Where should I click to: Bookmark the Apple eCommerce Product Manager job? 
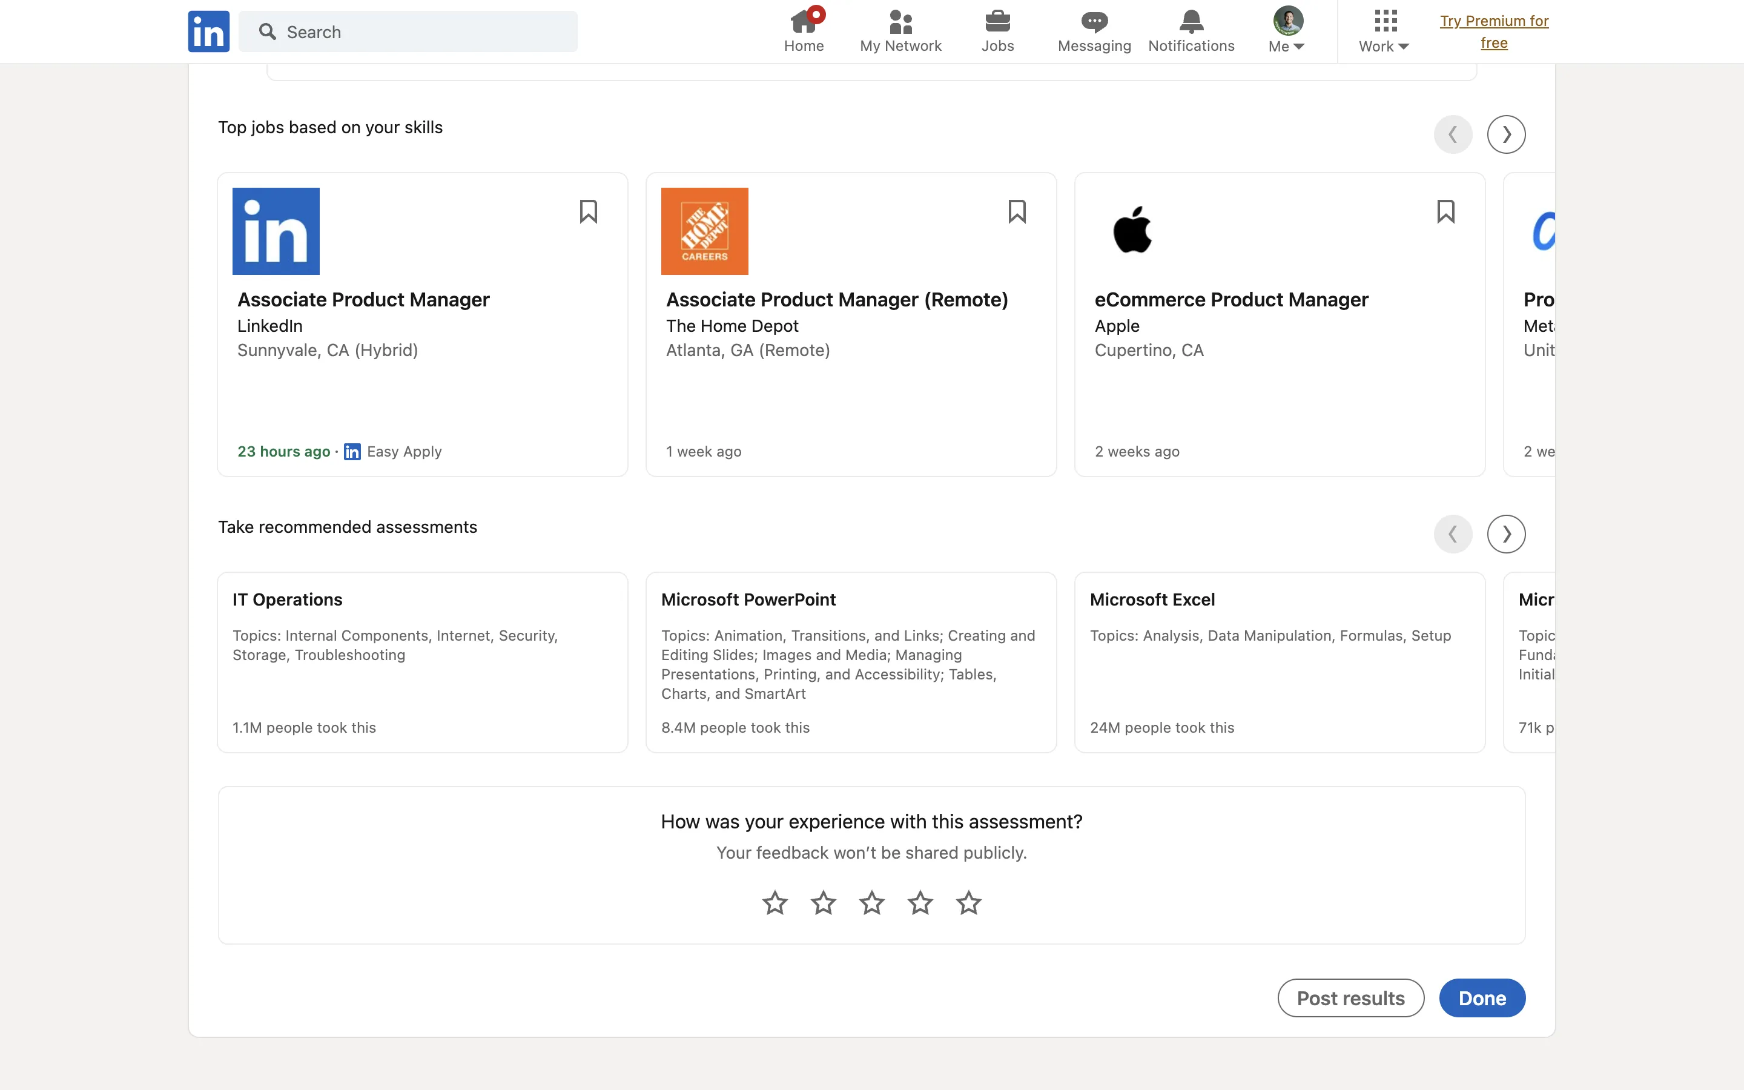tap(1445, 211)
